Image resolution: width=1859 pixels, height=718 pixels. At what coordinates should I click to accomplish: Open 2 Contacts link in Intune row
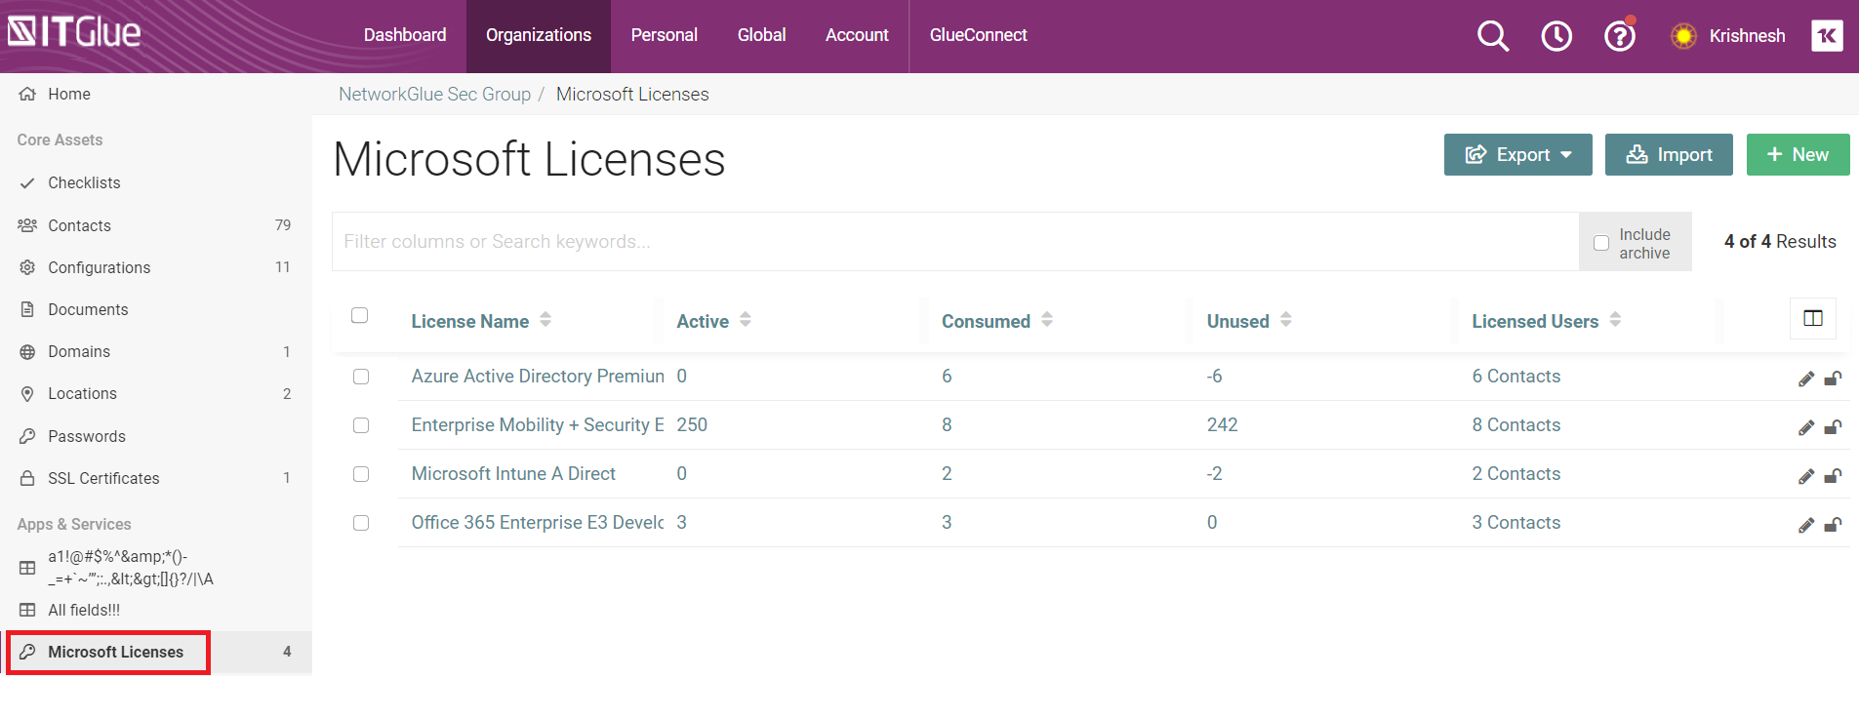pos(1516,474)
